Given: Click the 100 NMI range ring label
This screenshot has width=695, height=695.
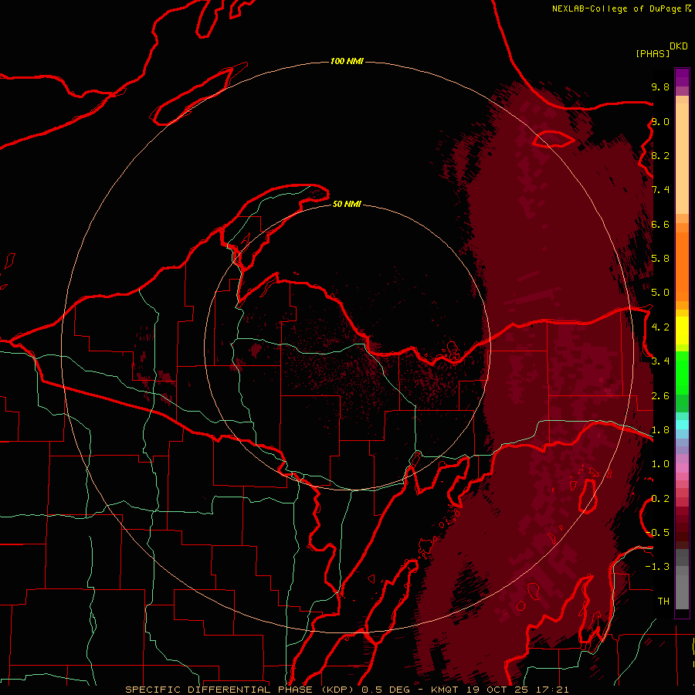Looking at the screenshot, I should coord(347,61).
